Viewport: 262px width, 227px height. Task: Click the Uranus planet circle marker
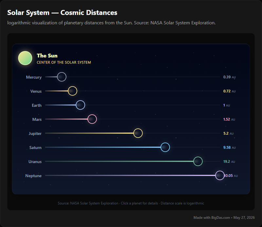tap(198, 161)
